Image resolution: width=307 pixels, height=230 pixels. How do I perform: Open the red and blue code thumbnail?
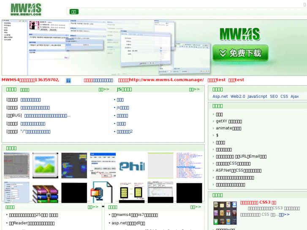point(189,165)
